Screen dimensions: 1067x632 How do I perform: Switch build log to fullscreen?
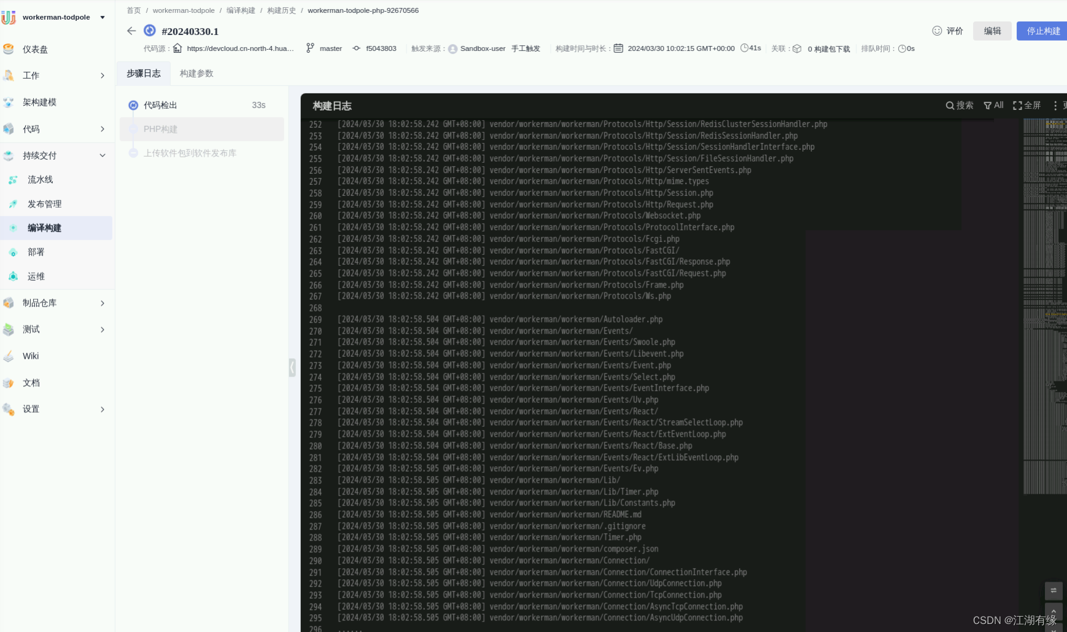tap(1027, 105)
